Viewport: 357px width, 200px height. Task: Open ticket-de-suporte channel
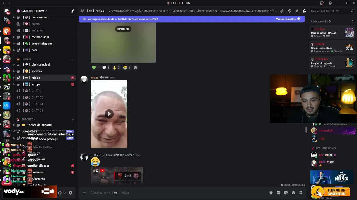(x=45, y=125)
